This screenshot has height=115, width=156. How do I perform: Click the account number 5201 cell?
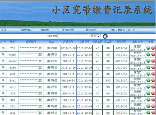12,87
